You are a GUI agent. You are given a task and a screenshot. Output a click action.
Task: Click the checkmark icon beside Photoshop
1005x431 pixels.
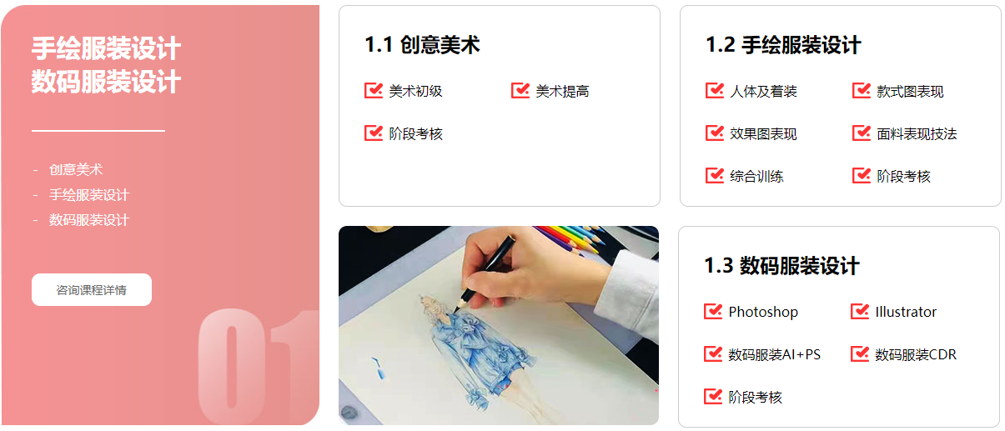[x=713, y=311]
